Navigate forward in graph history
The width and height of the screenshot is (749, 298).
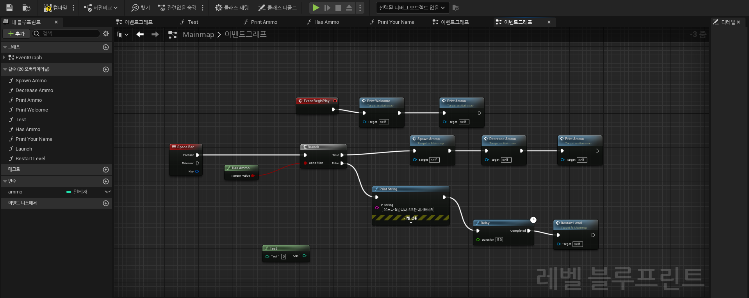click(155, 34)
